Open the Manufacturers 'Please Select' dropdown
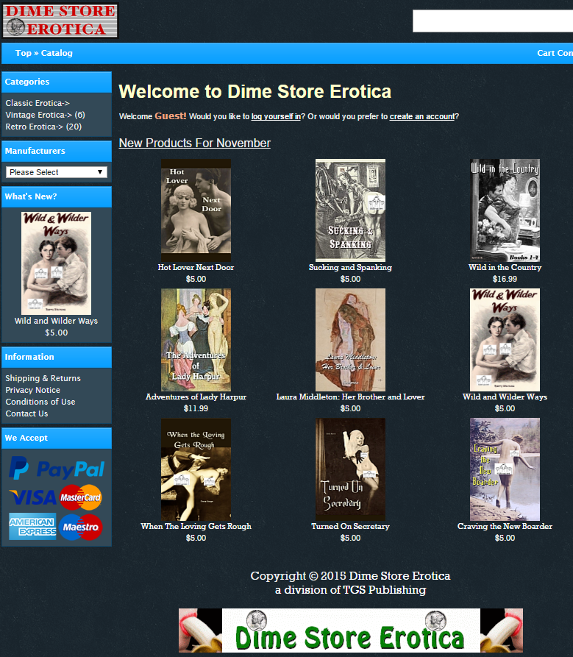 pyautogui.click(x=57, y=172)
